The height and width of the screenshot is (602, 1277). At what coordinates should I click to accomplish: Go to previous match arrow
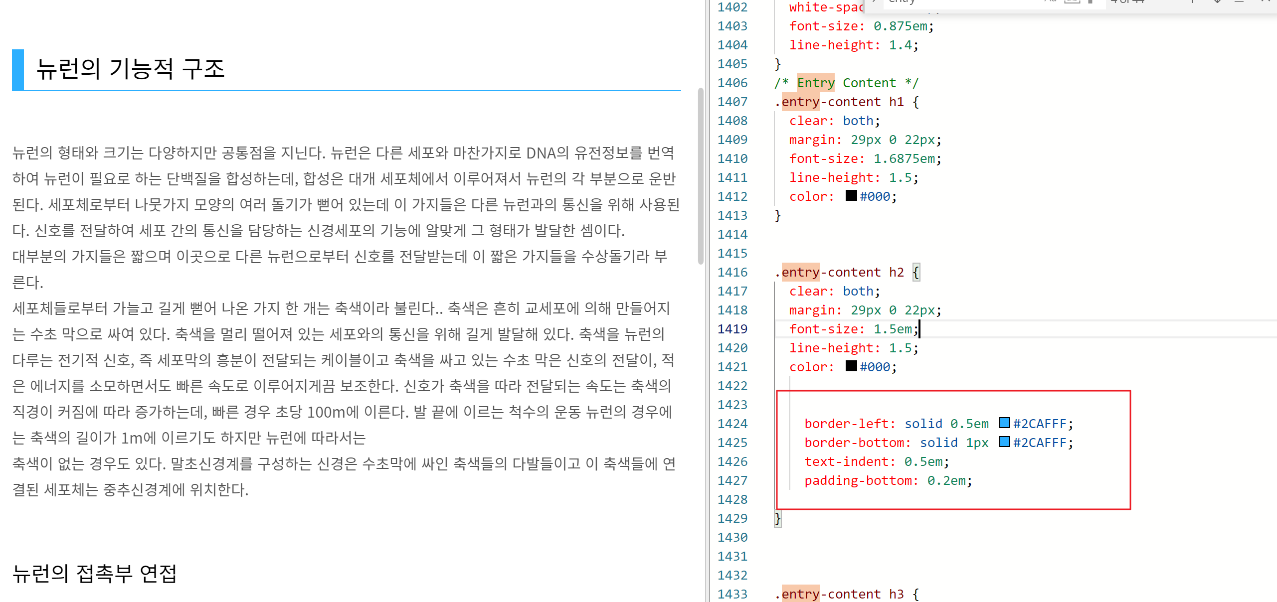coord(1192,1)
